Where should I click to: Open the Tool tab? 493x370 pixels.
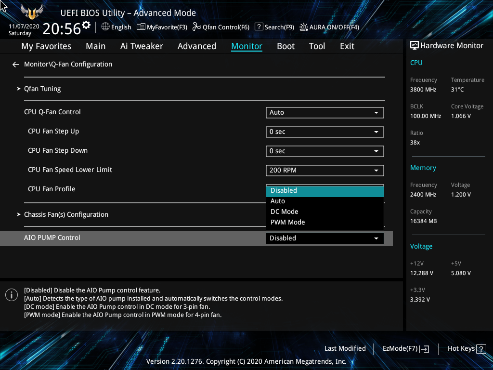(317, 46)
